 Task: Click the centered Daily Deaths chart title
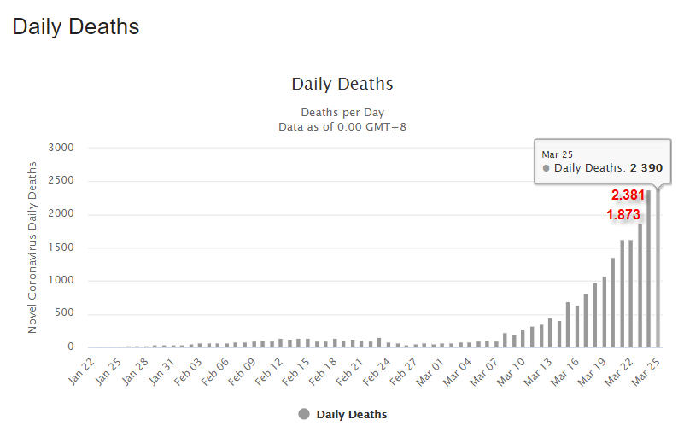pos(342,84)
